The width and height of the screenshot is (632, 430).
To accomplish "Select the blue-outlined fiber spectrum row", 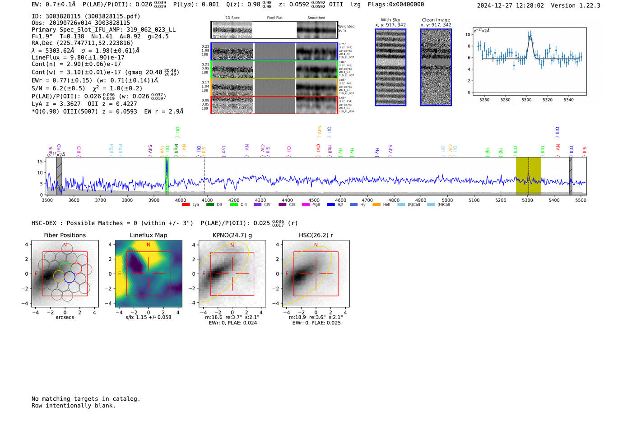I will point(274,51).
